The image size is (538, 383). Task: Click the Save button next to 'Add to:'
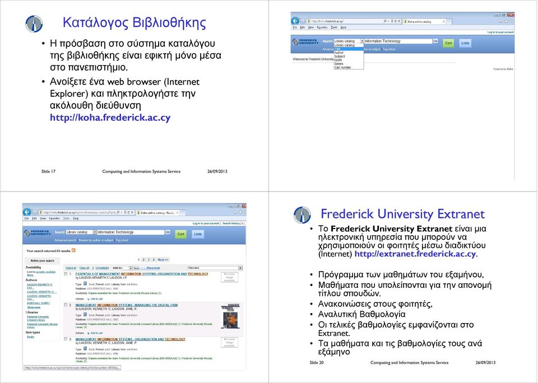tap(137, 268)
